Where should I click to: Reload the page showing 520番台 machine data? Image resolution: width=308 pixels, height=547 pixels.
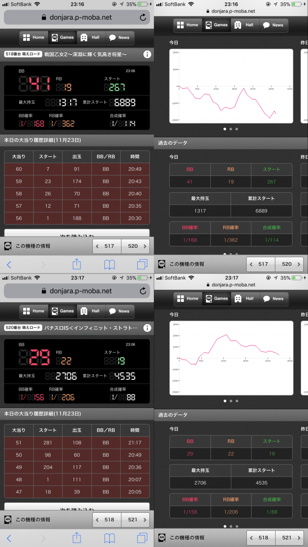[143, 291]
